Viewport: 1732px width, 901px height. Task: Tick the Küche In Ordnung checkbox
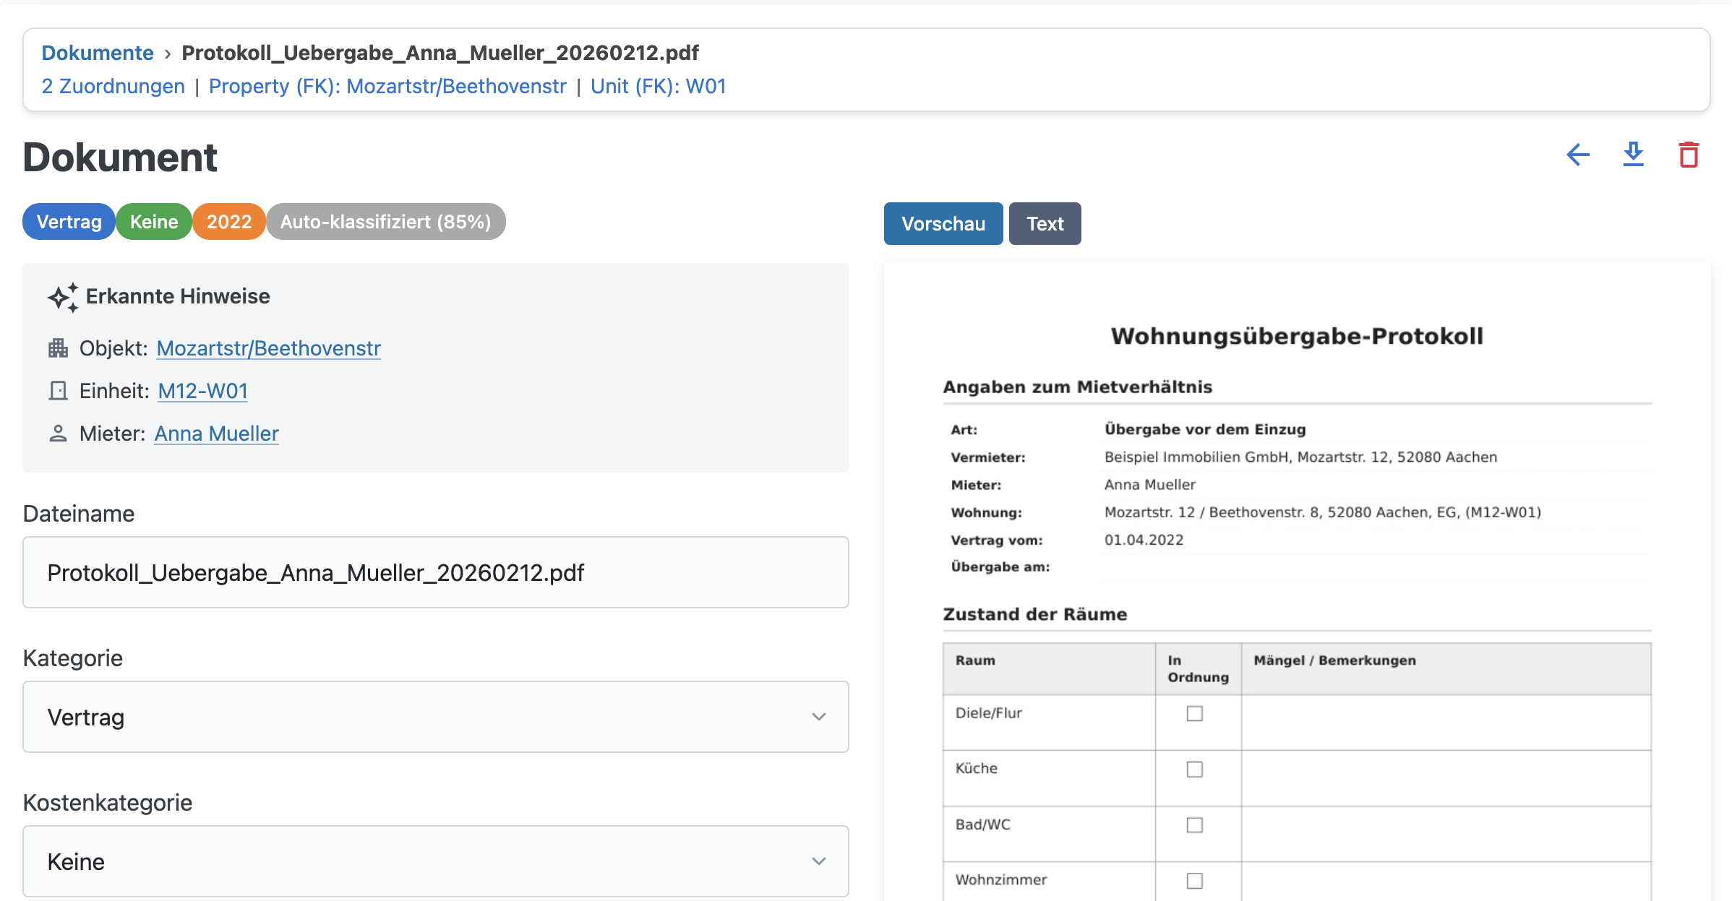coord(1194,769)
